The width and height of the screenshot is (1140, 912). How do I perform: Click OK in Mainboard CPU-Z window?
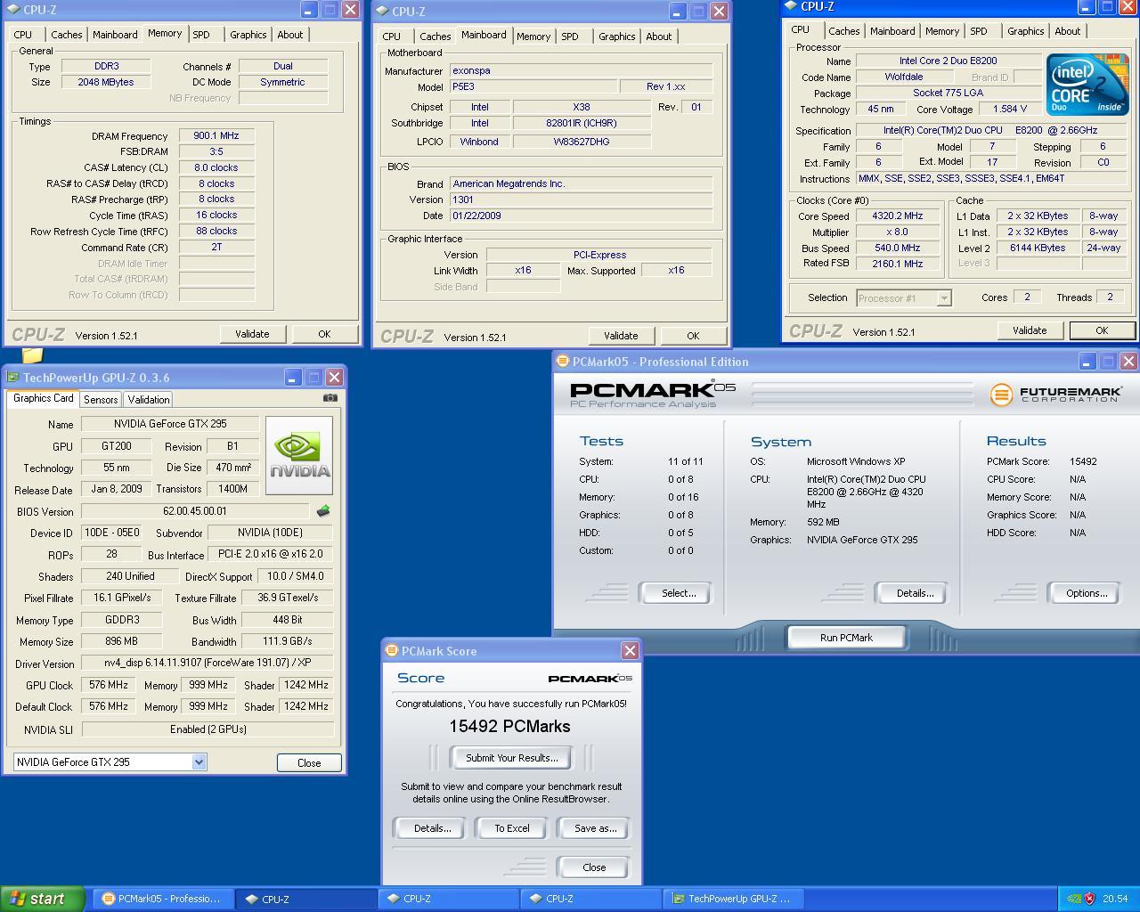pyautogui.click(x=693, y=336)
